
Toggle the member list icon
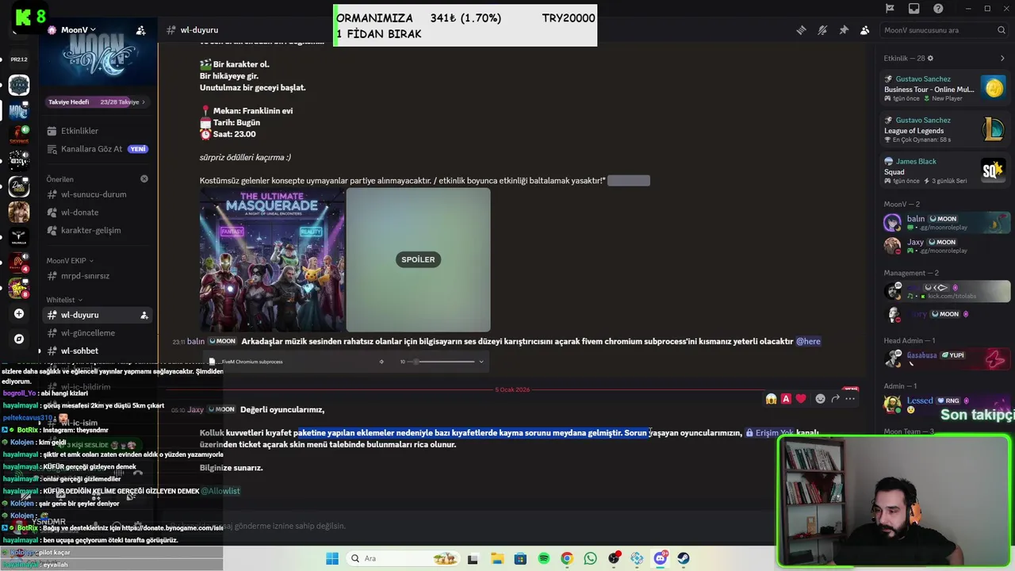click(864, 30)
